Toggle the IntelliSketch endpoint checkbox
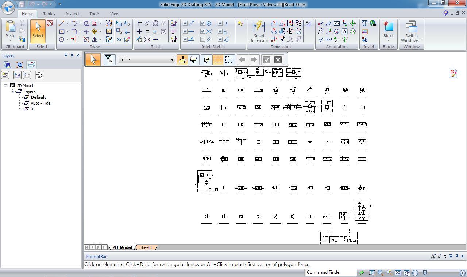The image size is (467, 277). pos(185,23)
